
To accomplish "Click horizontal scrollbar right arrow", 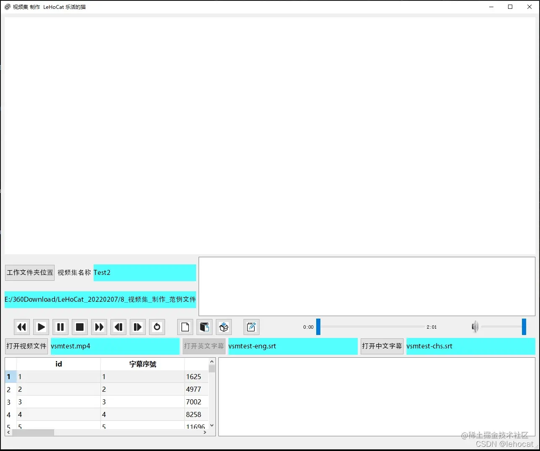I will click(x=205, y=432).
